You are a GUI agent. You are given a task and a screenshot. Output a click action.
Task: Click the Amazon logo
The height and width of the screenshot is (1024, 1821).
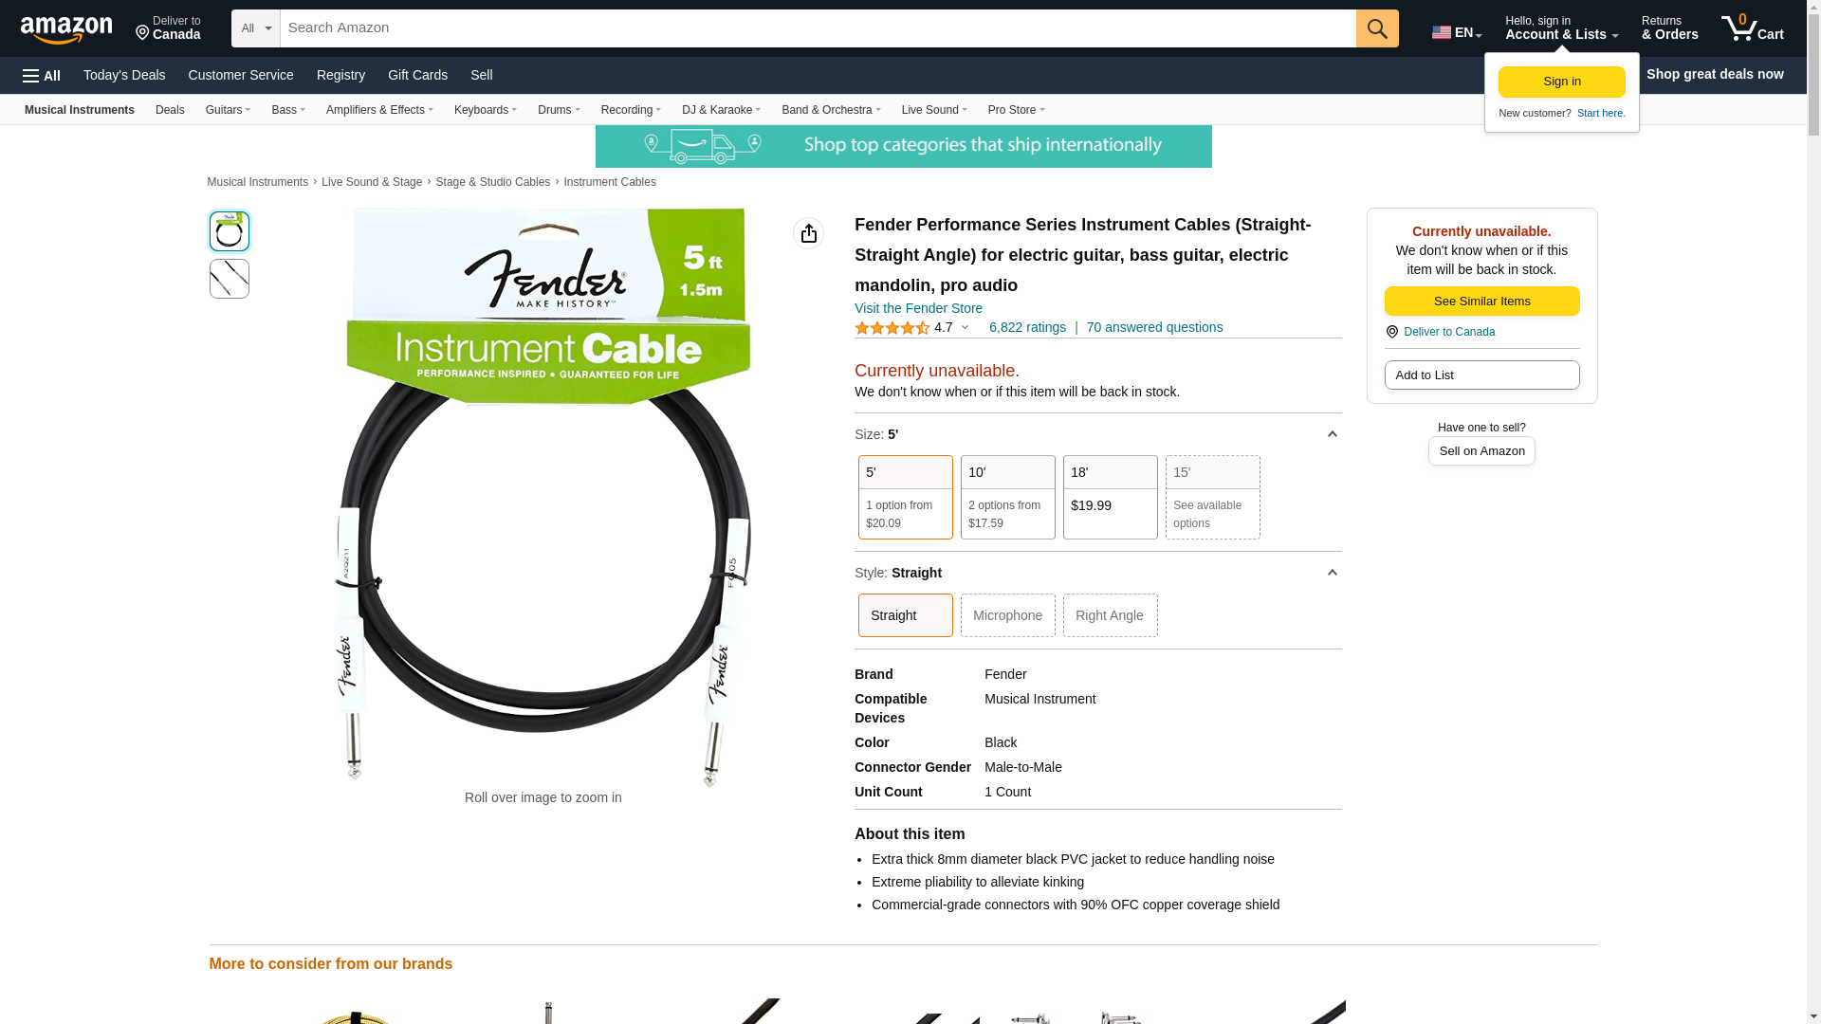[66, 29]
